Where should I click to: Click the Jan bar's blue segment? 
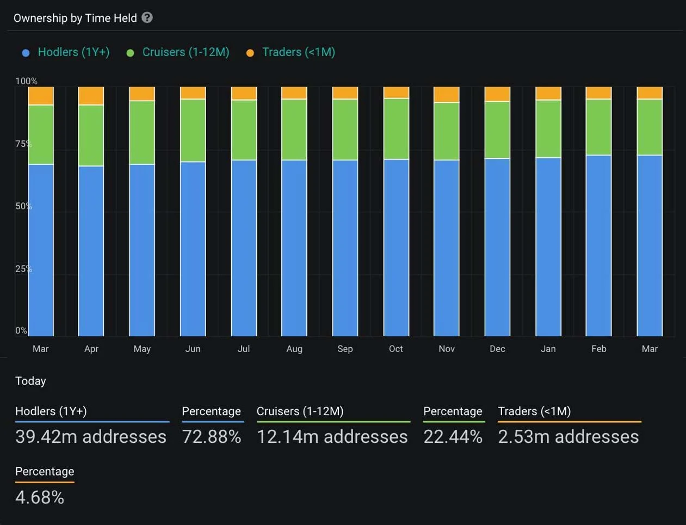tap(548, 247)
